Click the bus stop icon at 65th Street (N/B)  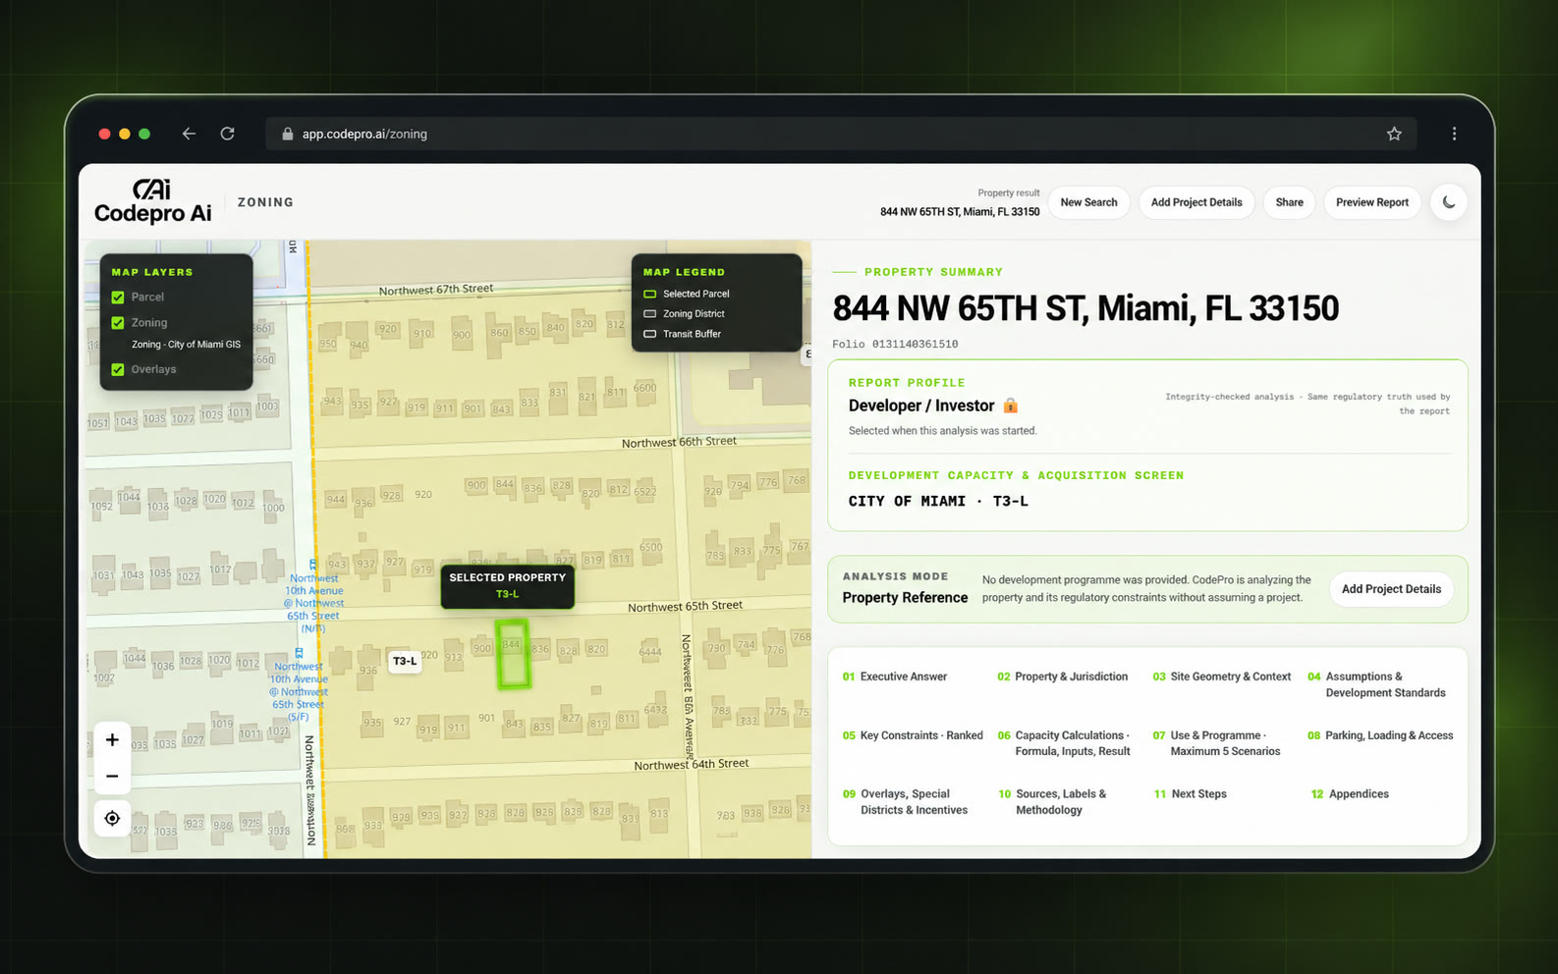coord(313,565)
